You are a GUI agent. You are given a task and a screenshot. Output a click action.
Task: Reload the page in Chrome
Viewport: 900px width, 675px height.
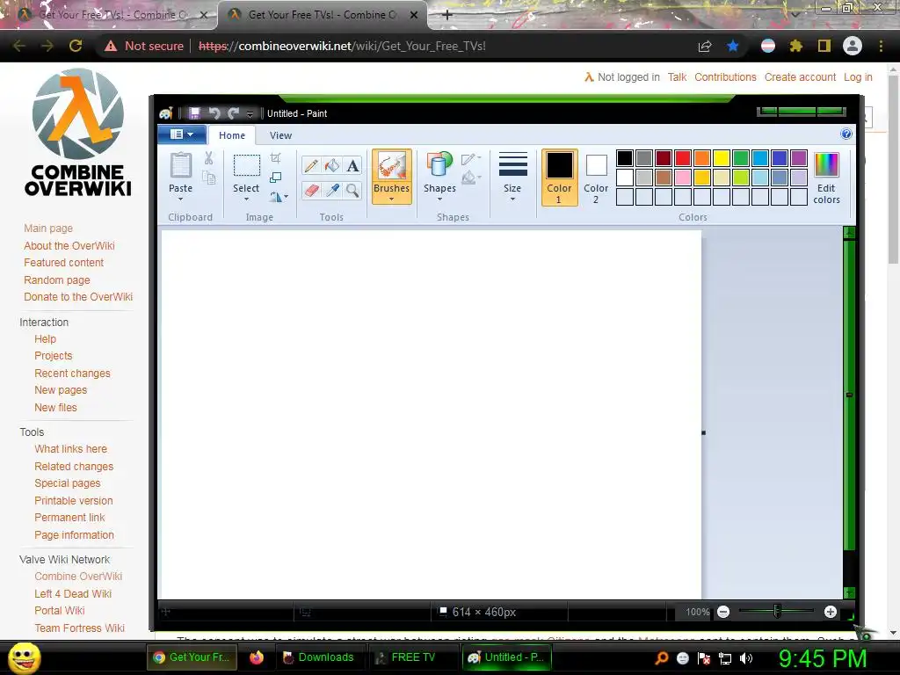pyautogui.click(x=76, y=46)
